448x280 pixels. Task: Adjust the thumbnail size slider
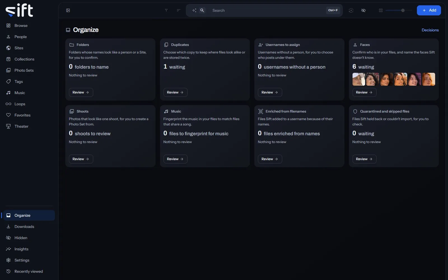click(x=399, y=10)
